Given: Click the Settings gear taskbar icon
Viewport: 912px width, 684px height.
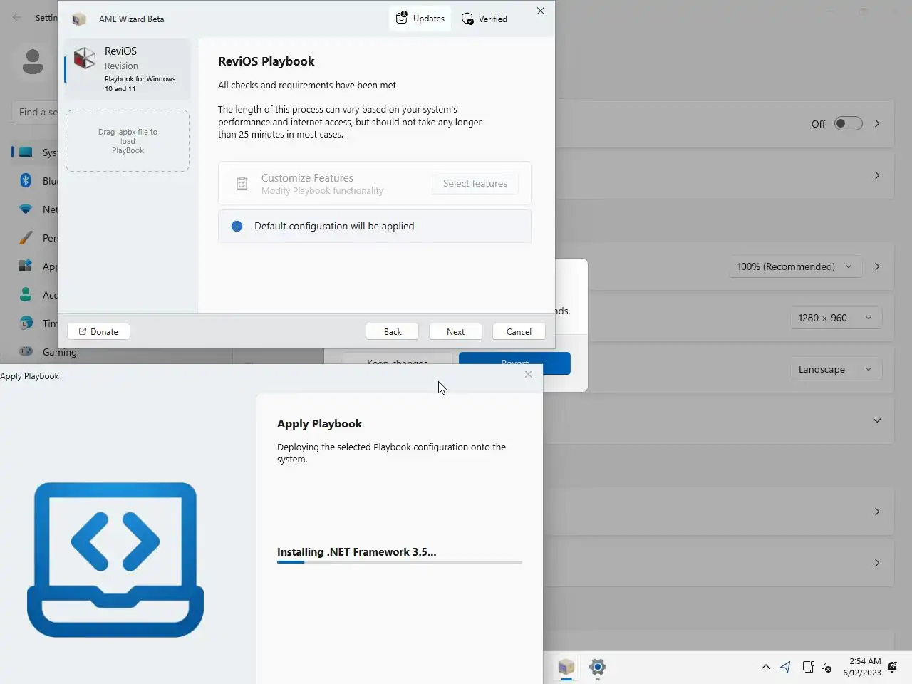Looking at the screenshot, I should pos(598,667).
